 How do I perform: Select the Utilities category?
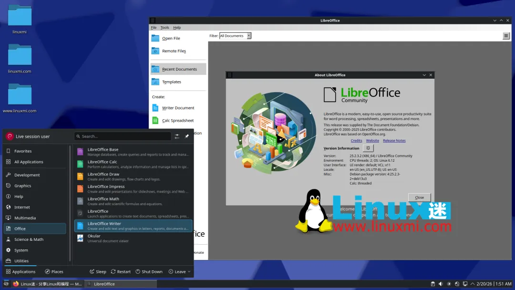pos(35,261)
